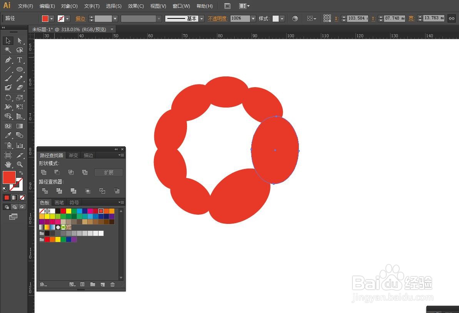Select the Direct Selection tool
This screenshot has width=459, height=313.
(20, 40)
